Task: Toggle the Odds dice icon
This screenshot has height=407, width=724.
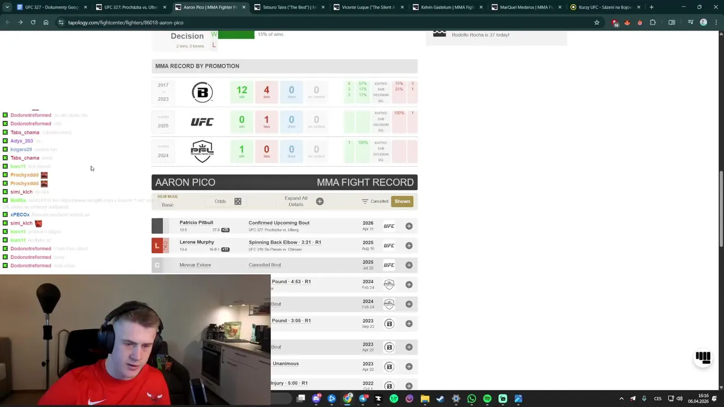Action: click(238, 201)
